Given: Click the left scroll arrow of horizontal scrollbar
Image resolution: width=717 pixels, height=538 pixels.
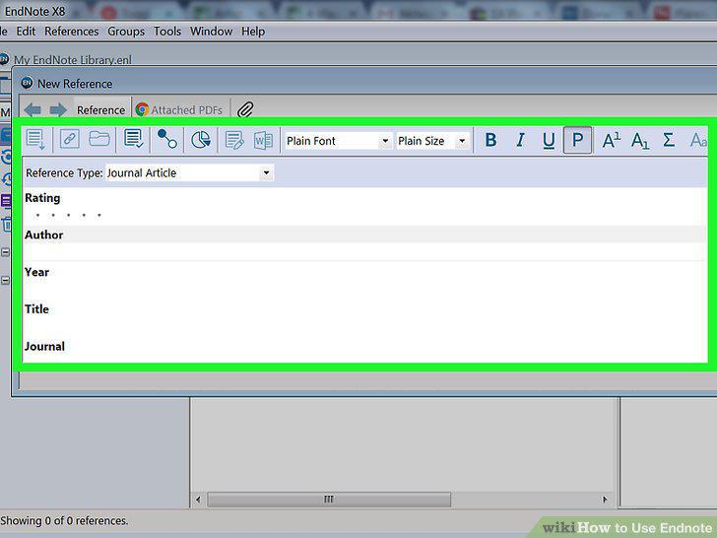Looking at the screenshot, I should click(198, 500).
